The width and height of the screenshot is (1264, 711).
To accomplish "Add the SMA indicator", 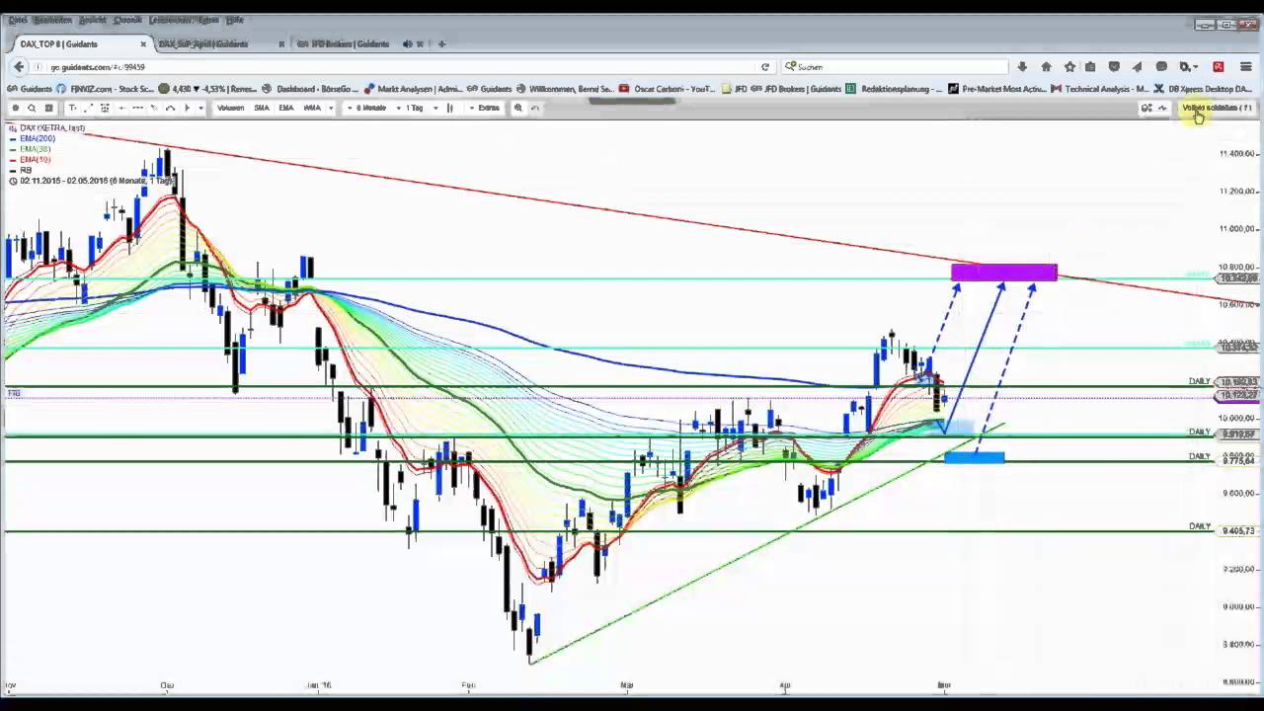I will pyautogui.click(x=262, y=108).
